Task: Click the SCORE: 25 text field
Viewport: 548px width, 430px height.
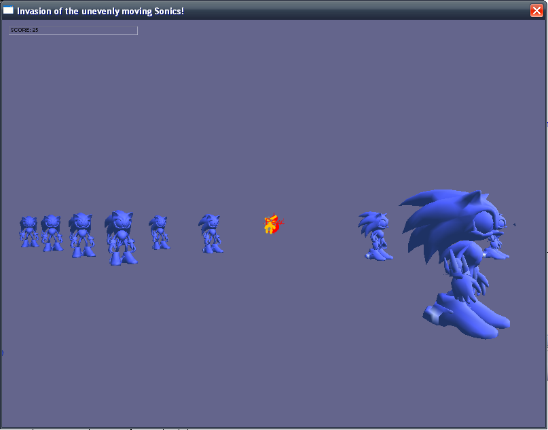Action: 73,31
